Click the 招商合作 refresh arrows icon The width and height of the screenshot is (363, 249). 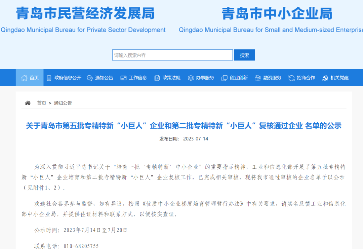(x=291, y=78)
